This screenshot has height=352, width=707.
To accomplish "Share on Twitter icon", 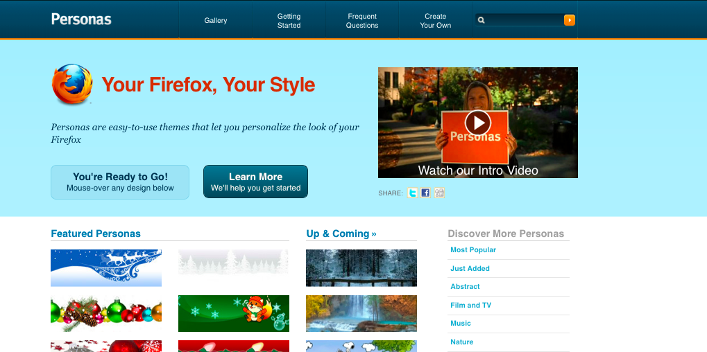I will [413, 193].
